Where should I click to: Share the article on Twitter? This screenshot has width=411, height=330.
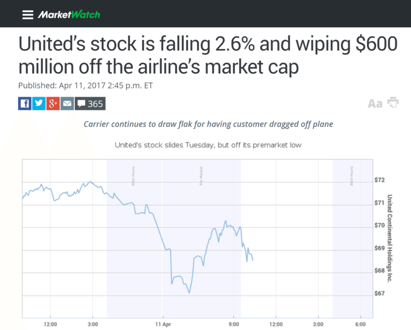[39, 103]
